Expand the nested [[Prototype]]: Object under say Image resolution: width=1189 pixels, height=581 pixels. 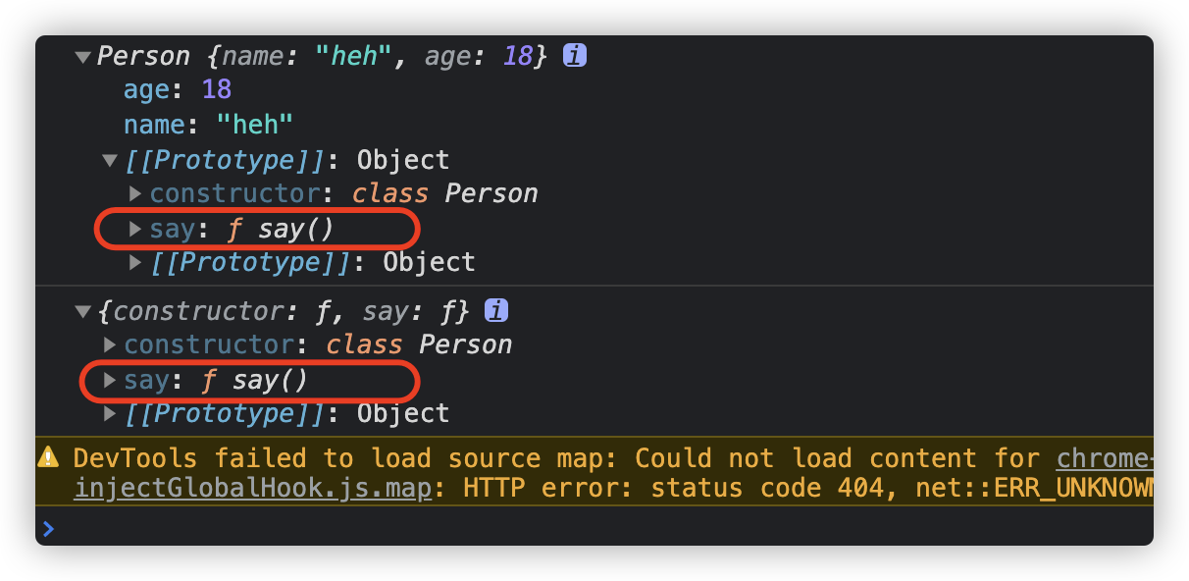click(x=135, y=262)
